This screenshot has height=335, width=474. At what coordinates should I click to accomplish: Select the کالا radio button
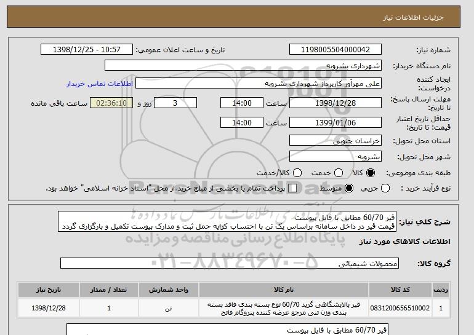371,173
